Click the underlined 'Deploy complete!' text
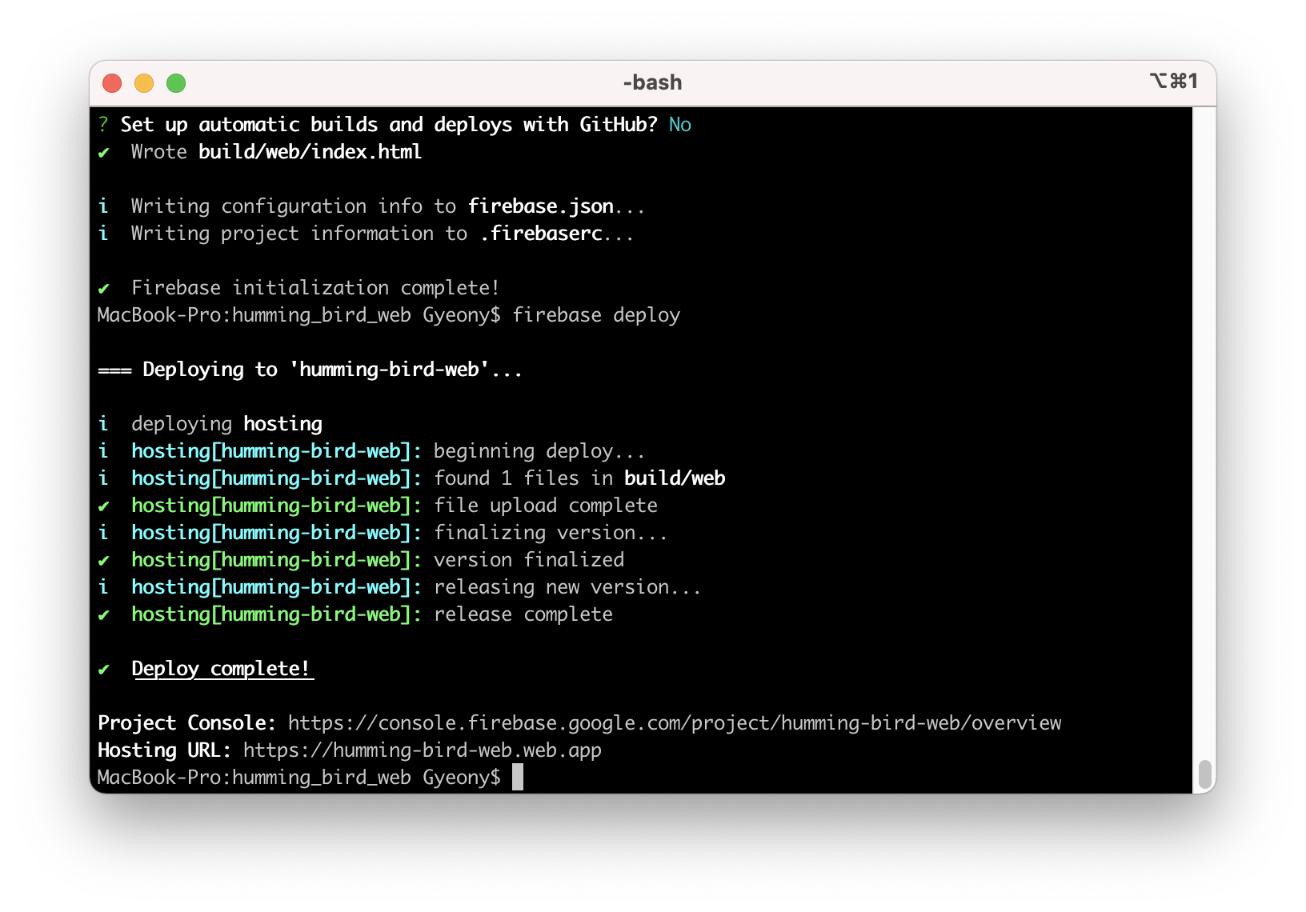This screenshot has height=912, width=1306. click(222, 669)
